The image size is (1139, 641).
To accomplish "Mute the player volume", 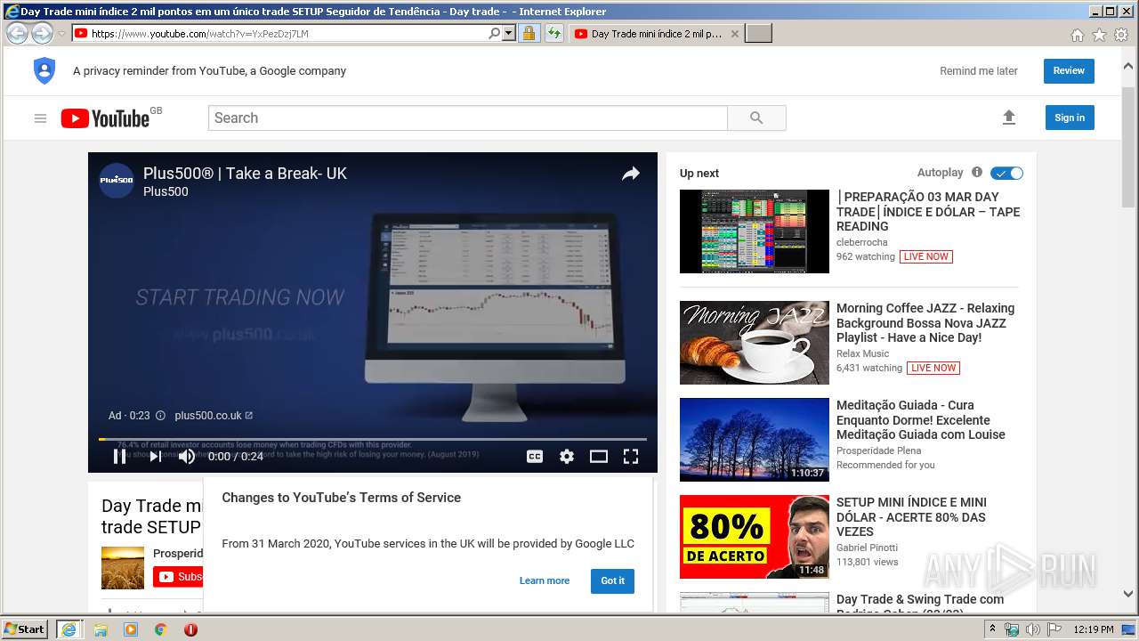I will [187, 457].
